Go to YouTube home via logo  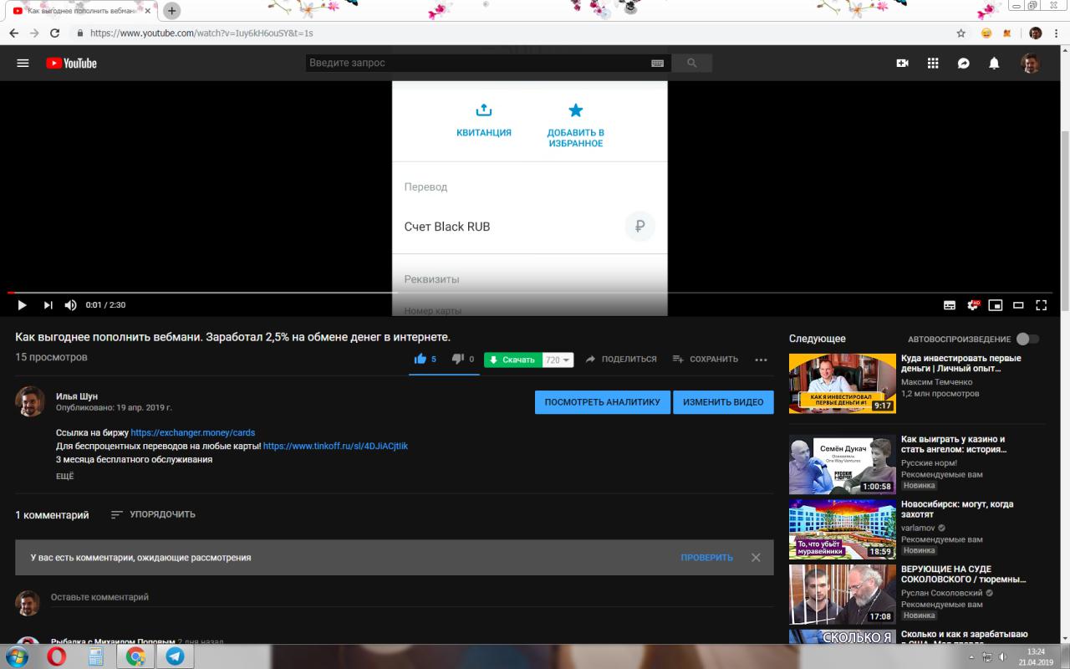71,63
